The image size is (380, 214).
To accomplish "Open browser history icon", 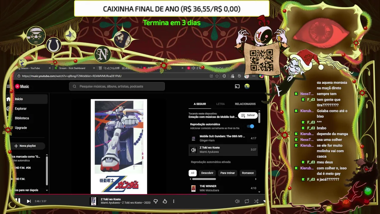I will [239, 76].
